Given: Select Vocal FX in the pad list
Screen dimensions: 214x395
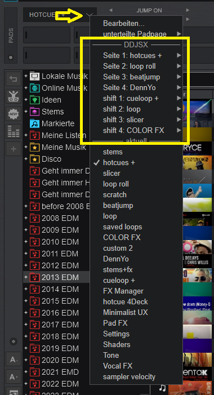Looking at the screenshot, I should [118, 366].
